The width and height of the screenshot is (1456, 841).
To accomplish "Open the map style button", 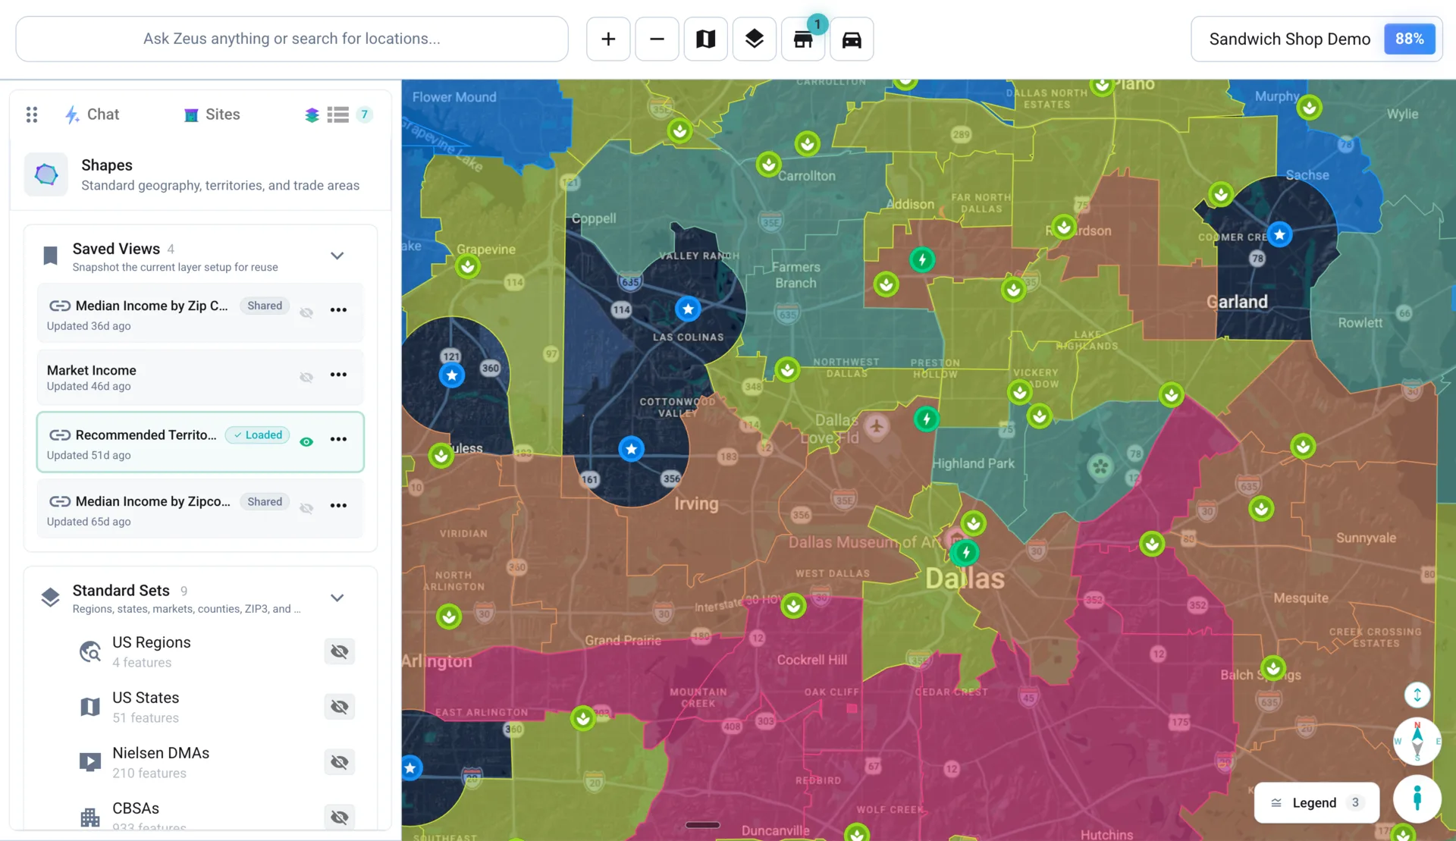I will [705, 39].
